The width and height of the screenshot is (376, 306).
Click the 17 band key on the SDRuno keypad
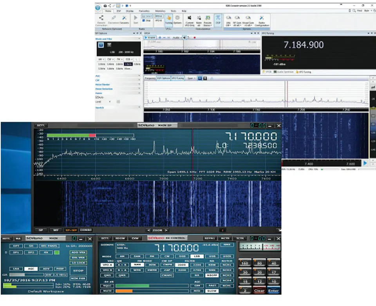[x=274, y=272]
